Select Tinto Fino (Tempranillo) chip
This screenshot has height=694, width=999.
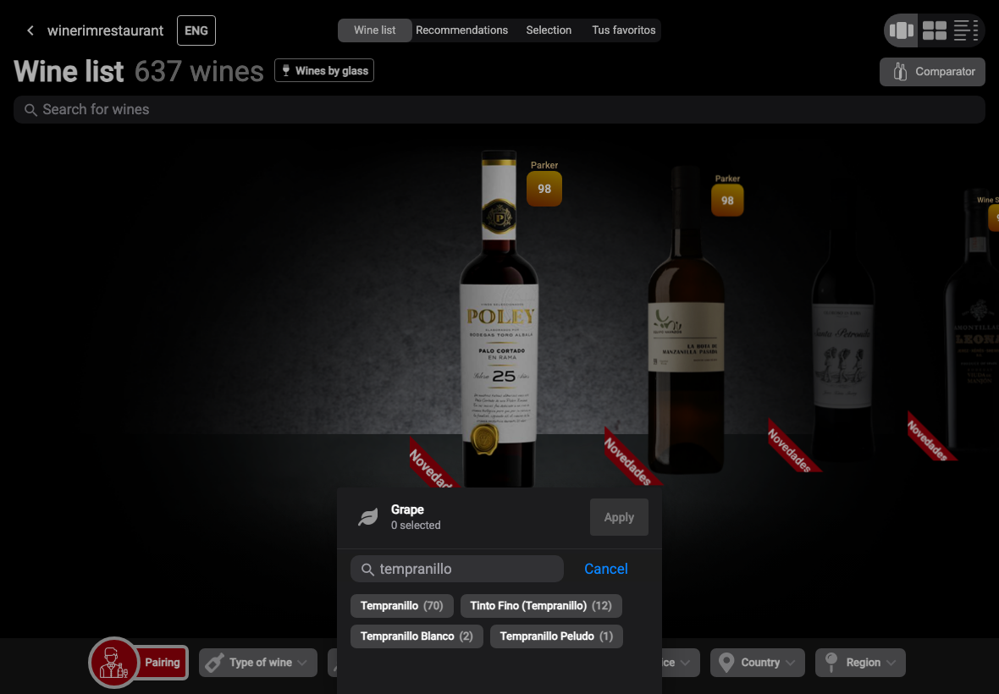click(541, 605)
